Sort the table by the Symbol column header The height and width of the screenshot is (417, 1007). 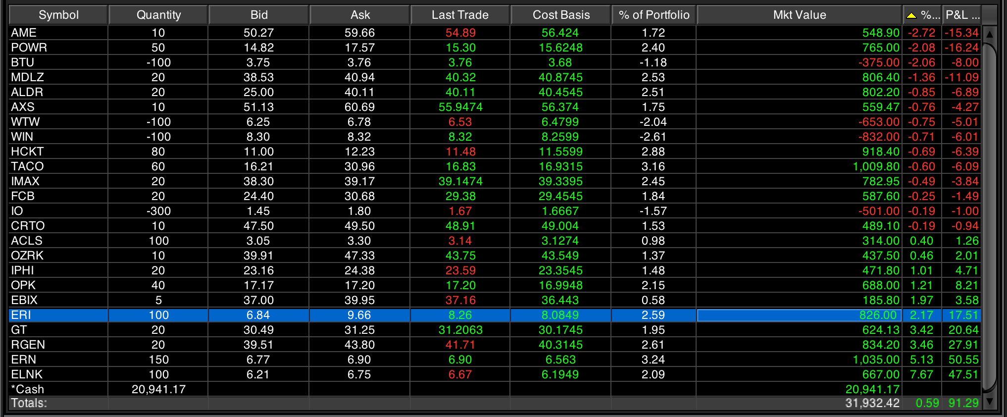[58, 15]
